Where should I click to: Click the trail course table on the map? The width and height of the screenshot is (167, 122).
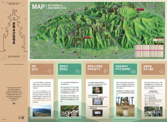[x=149, y=51]
